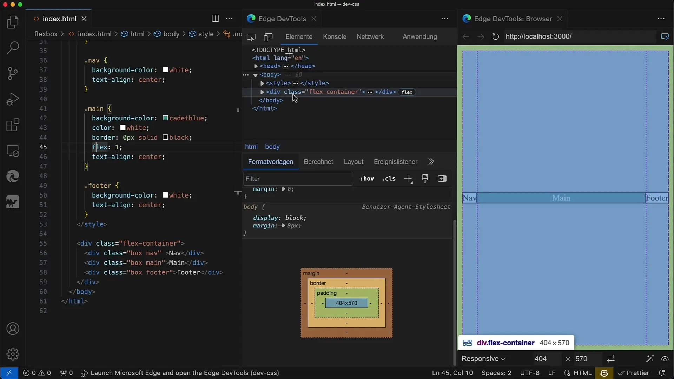Open more options in Edge DevTools panel

(x=445, y=19)
